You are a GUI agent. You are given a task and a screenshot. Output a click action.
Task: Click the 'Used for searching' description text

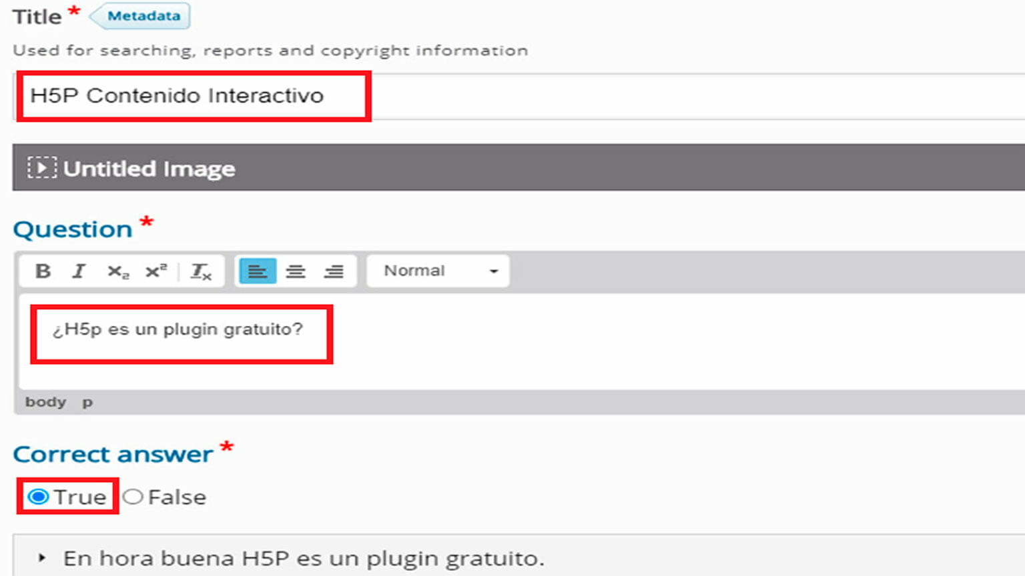point(270,51)
